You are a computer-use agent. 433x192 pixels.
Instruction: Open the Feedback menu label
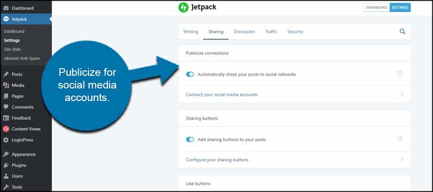pos(21,118)
